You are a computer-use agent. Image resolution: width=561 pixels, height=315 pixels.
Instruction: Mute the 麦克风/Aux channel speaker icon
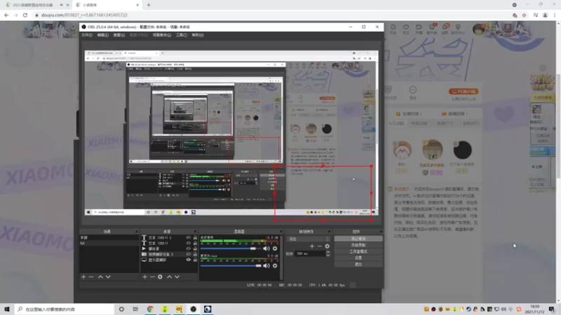266,265
